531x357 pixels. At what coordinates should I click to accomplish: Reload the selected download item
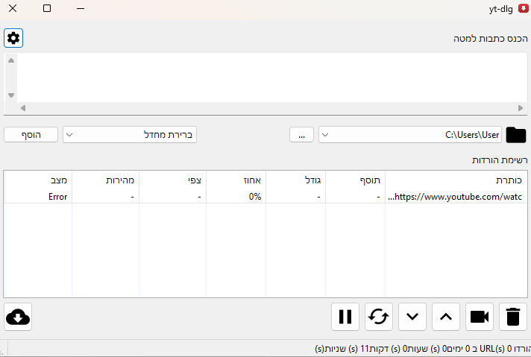tap(379, 317)
